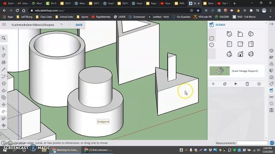Delete the selected scene with trash

click(247, 84)
